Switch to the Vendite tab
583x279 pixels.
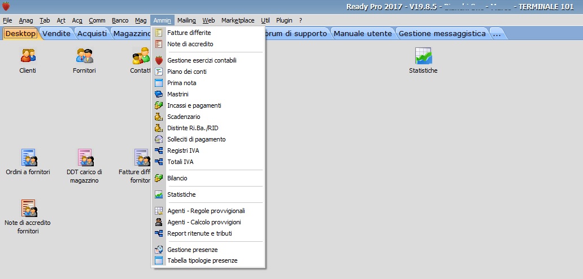click(56, 33)
